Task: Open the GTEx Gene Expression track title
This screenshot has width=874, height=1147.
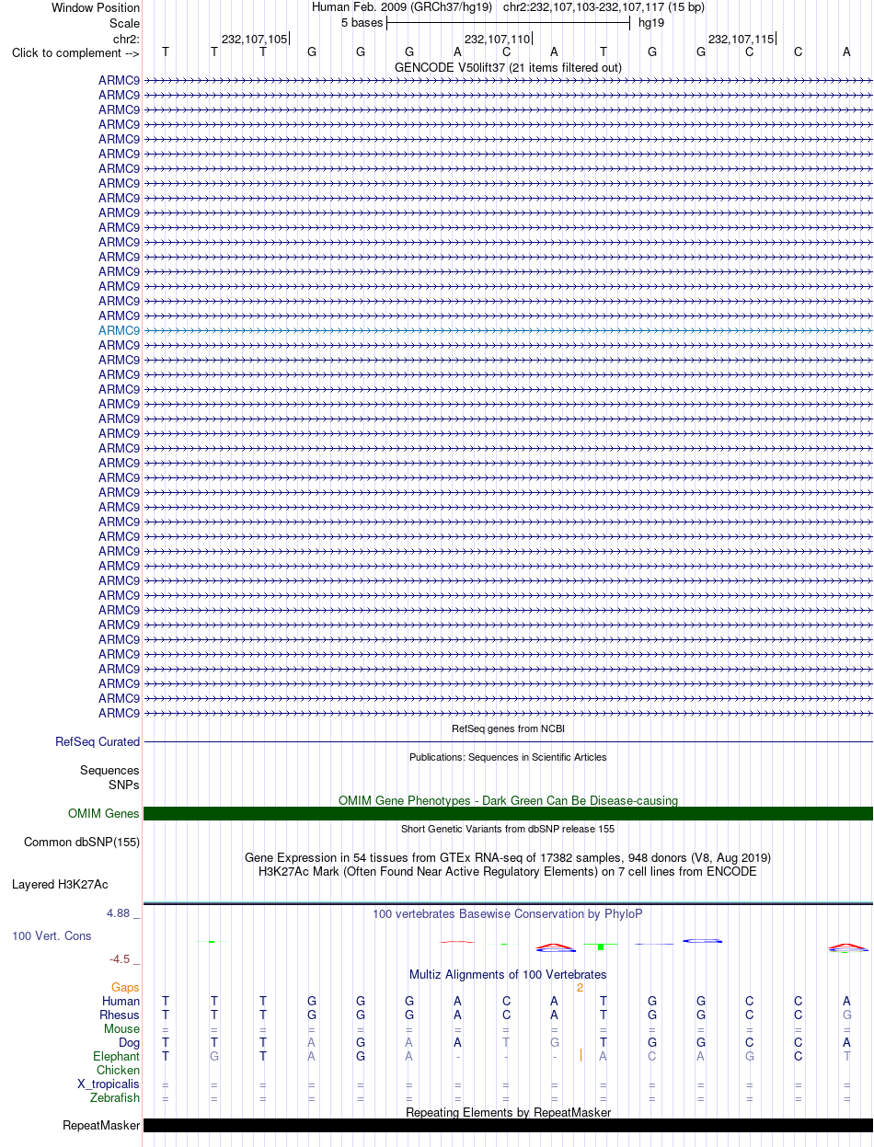Action: [x=508, y=857]
